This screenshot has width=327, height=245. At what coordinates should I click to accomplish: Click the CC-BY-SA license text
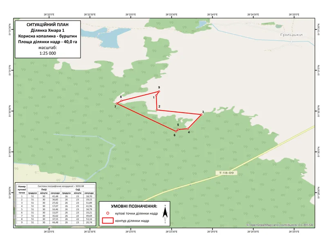[306, 225]
